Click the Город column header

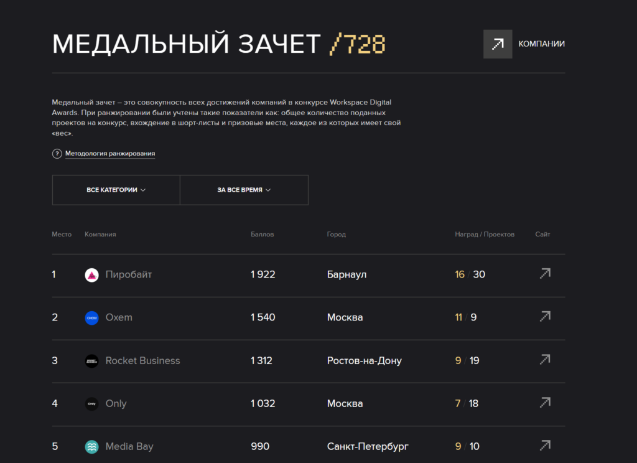(x=337, y=235)
